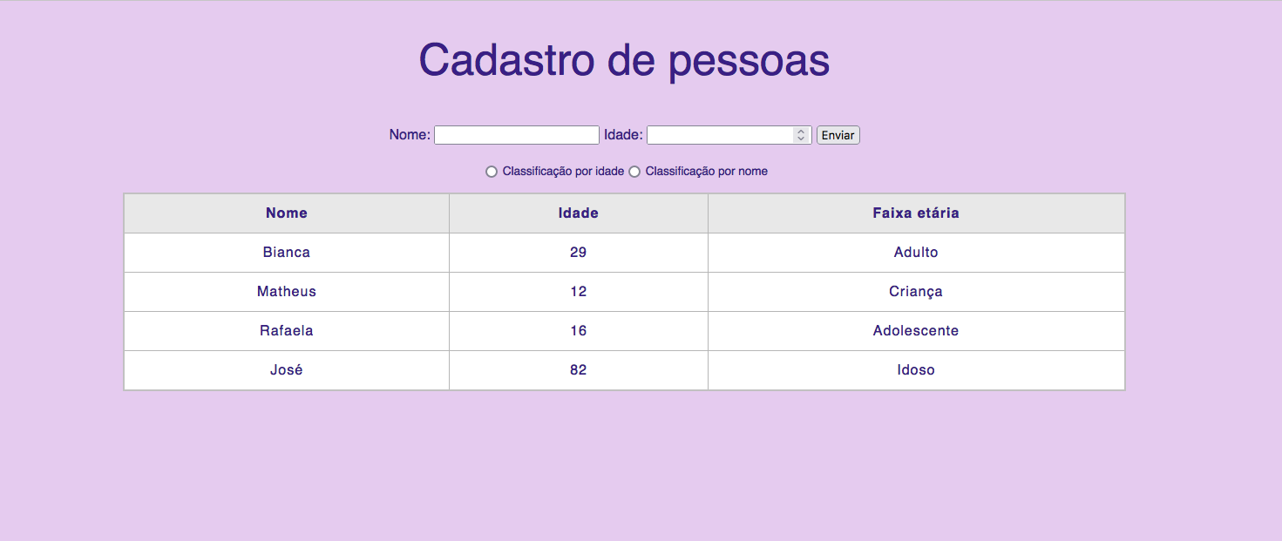Image resolution: width=1282 pixels, height=541 pixels.
Task: Click the "Cadastro de pessoas" page title
Action: coord(625,60)
